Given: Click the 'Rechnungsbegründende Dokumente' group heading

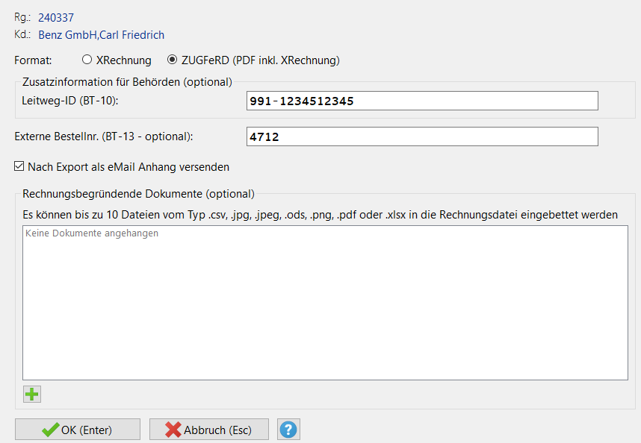Looking at the screenshot, I should coord(138,194).
